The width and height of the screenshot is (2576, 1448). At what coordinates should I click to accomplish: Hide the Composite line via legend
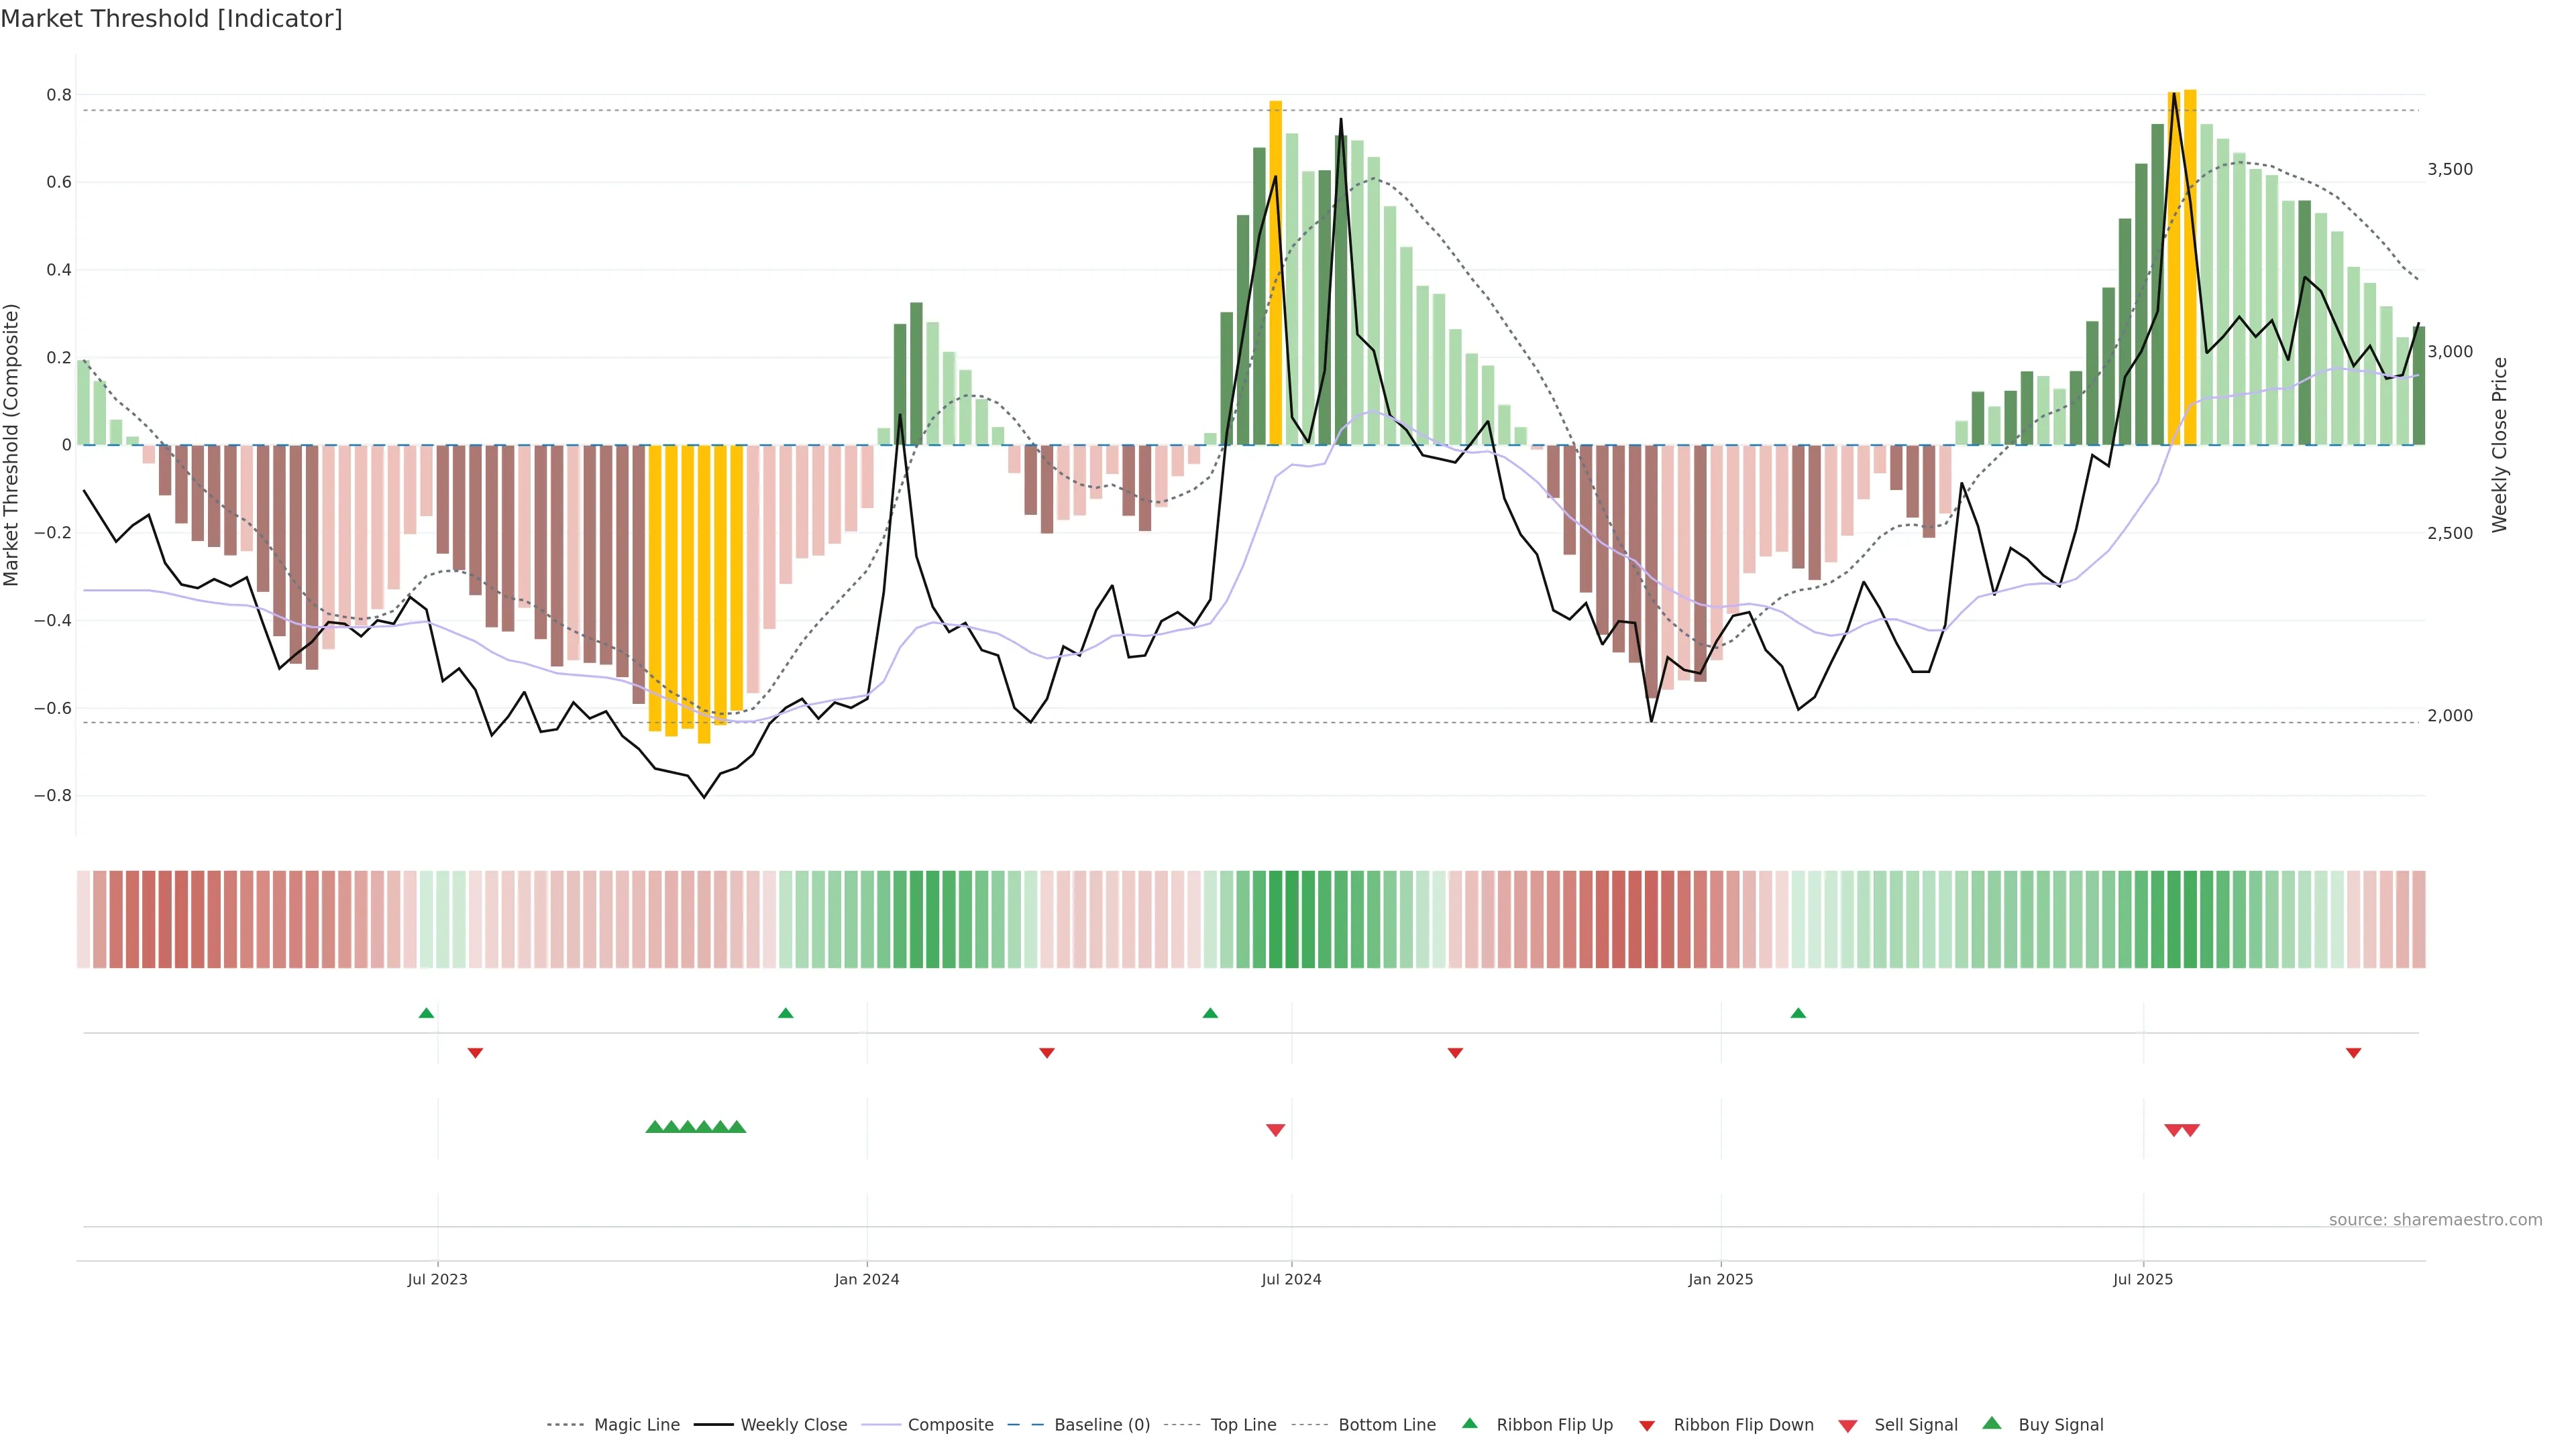pyautogui.click(x=950, y=1425)
